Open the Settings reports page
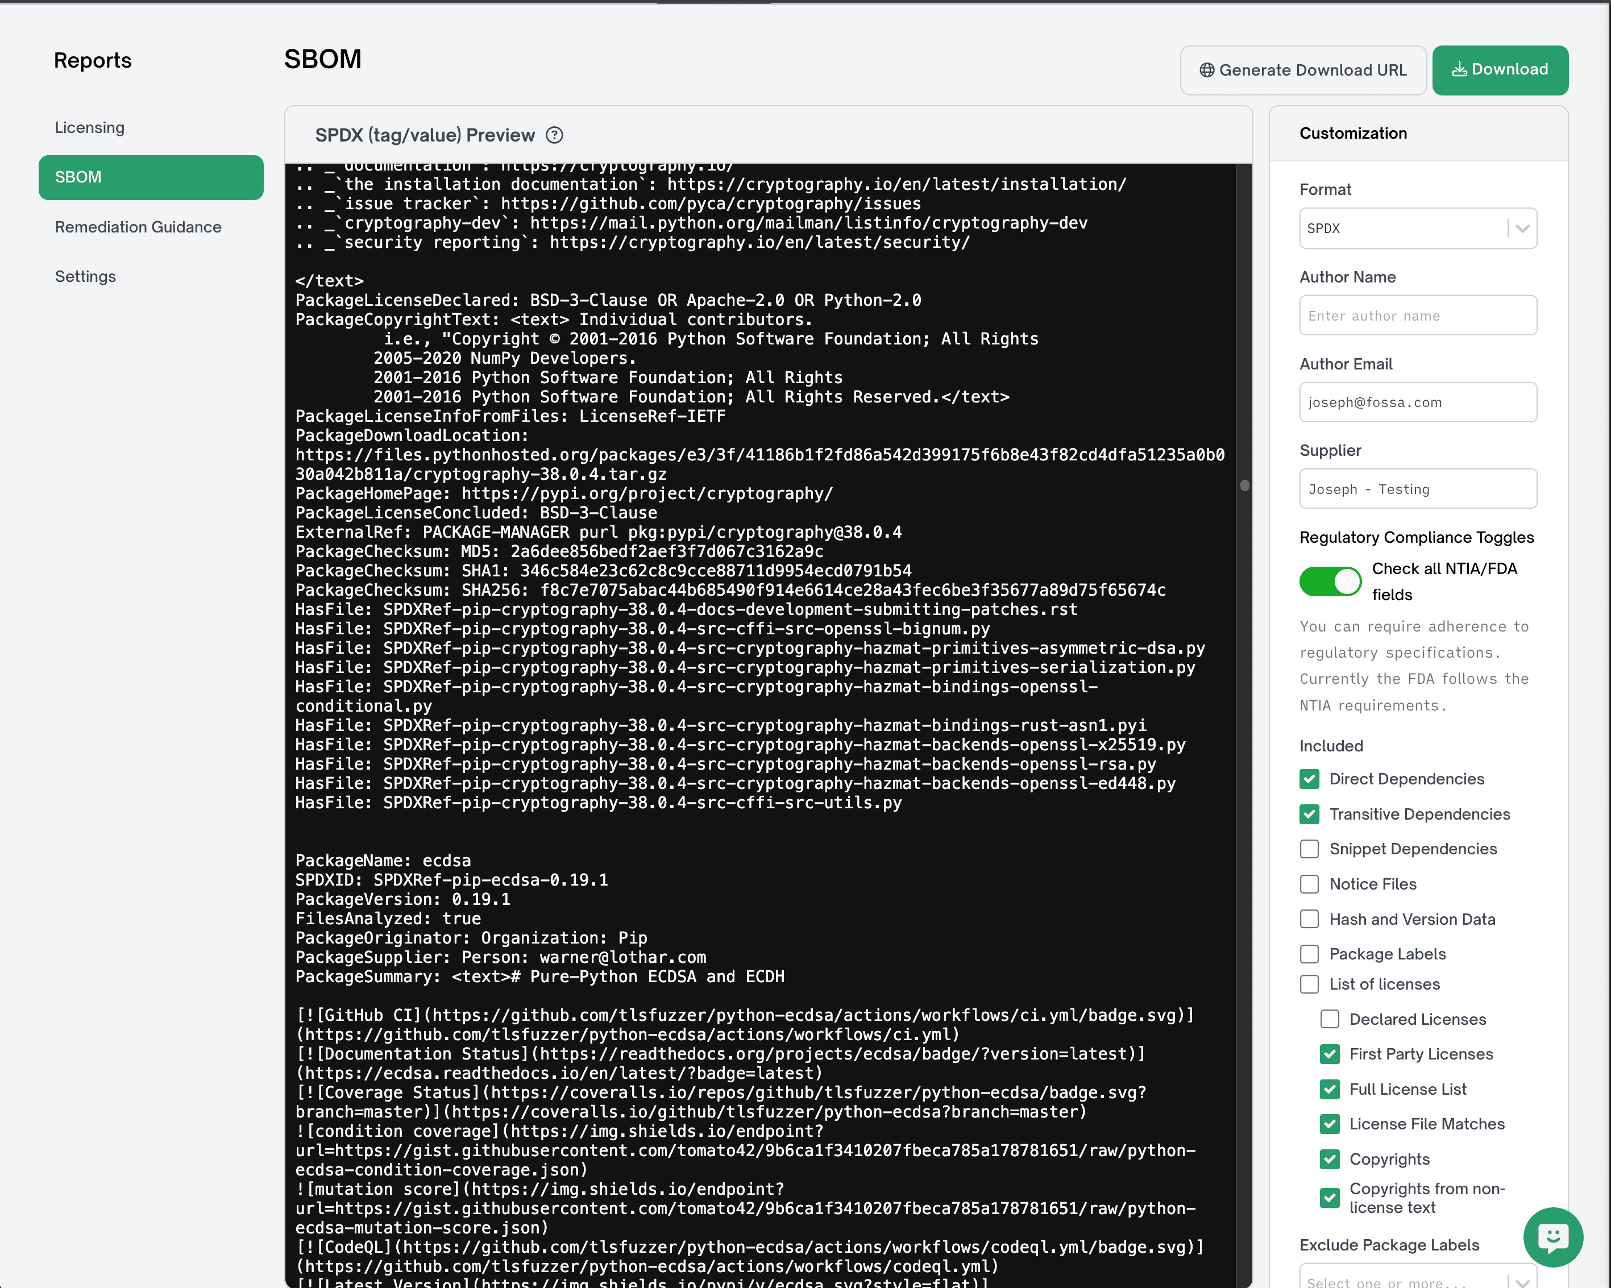The height and width of the screenshot is (1288, 1611). [85, 276]
